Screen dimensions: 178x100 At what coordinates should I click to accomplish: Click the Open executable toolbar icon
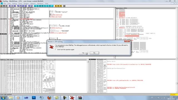[x=1, y=6]
